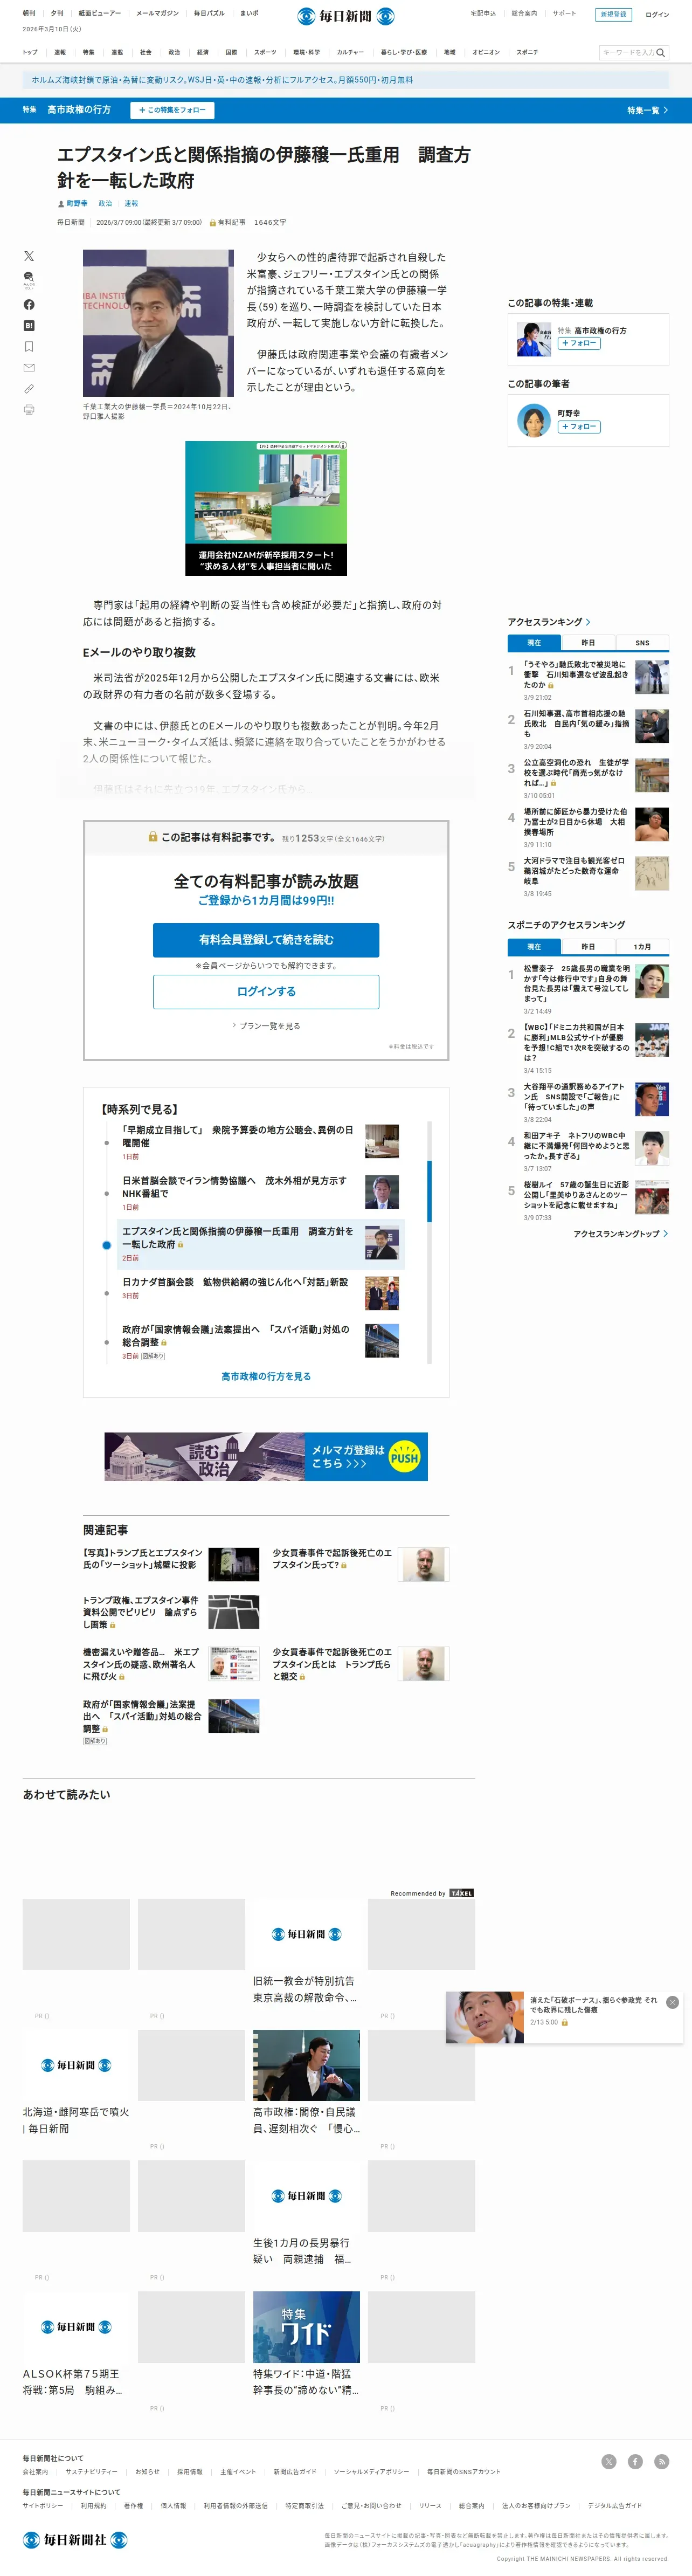Click the ログイン link in header
Image resolution: width=692 pixels, height=2576 pixels.
657,14
